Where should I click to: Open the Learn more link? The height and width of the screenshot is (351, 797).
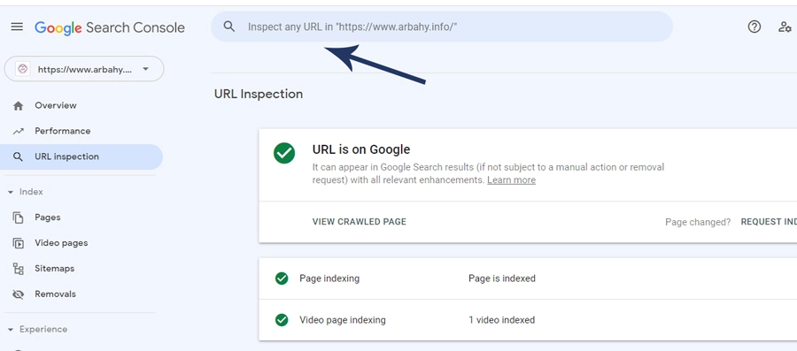click(511, 180)
